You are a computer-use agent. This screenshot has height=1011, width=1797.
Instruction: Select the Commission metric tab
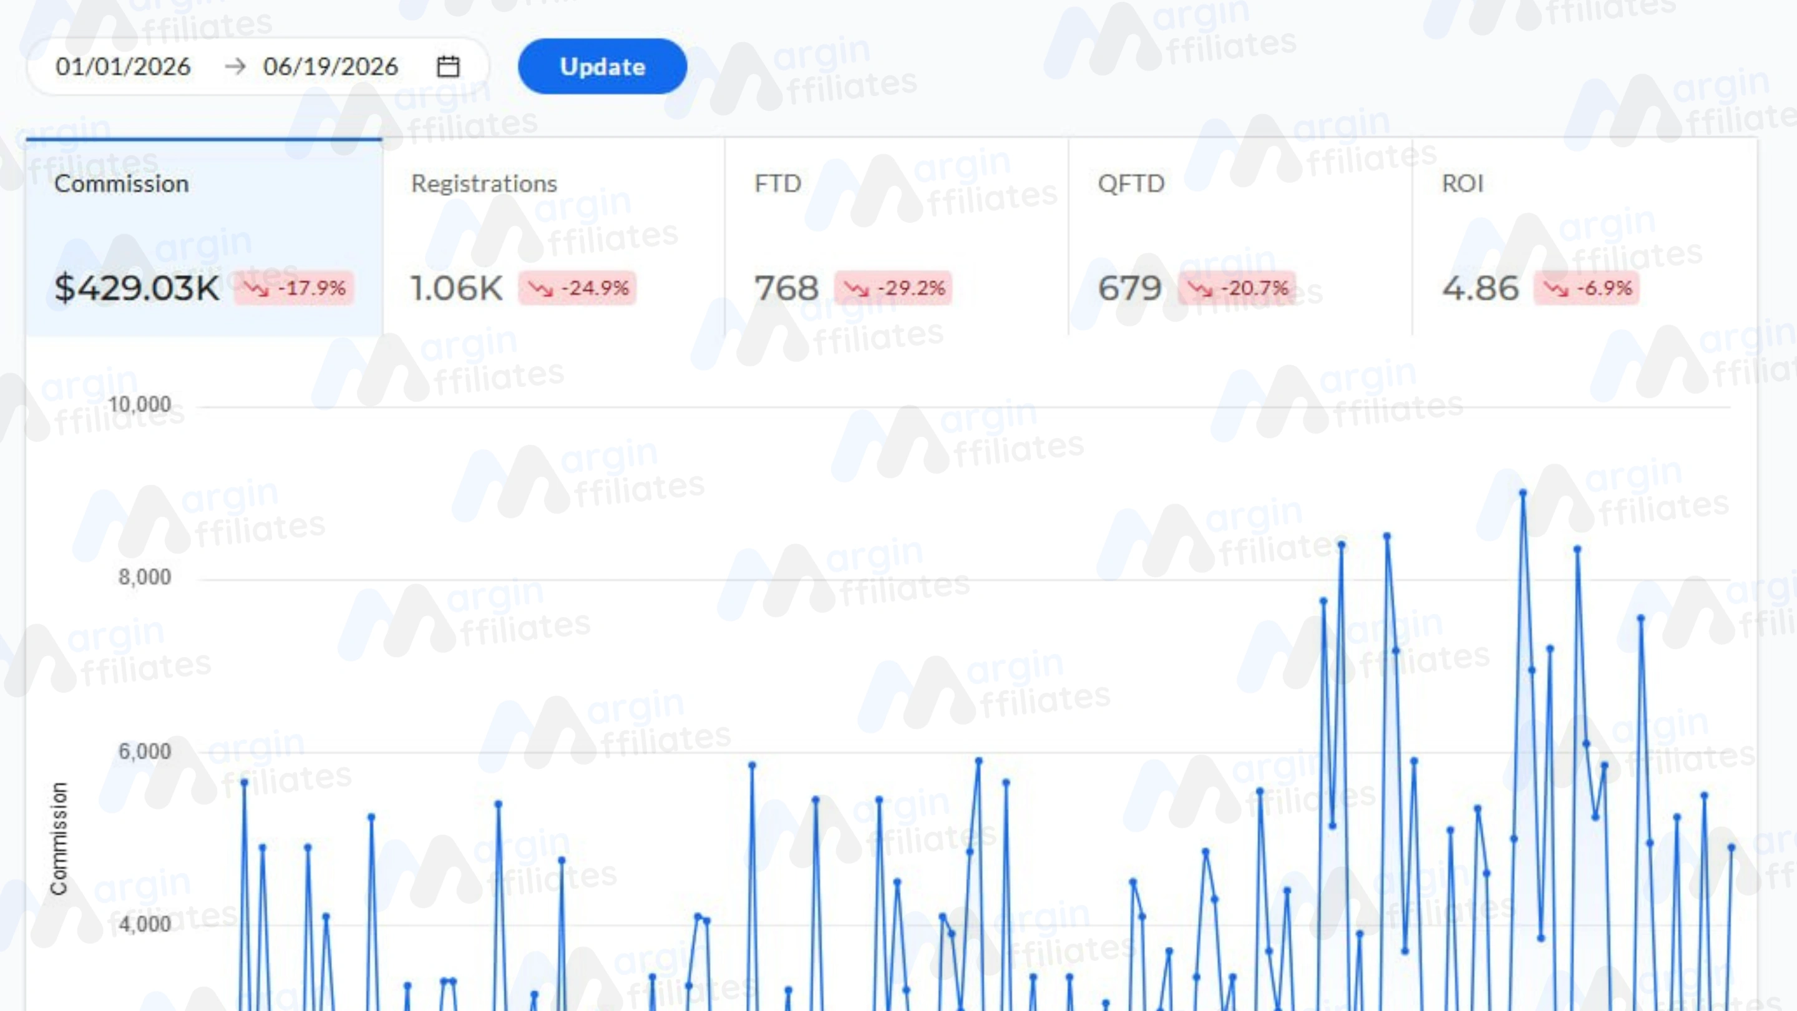[203, 237]
